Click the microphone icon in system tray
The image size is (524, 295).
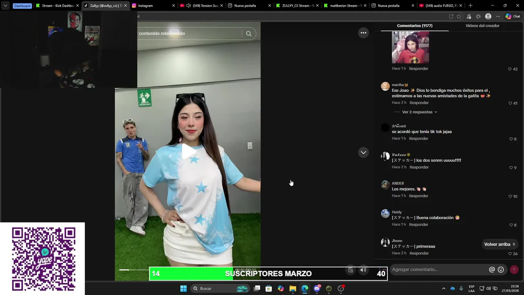click(461, 288)
